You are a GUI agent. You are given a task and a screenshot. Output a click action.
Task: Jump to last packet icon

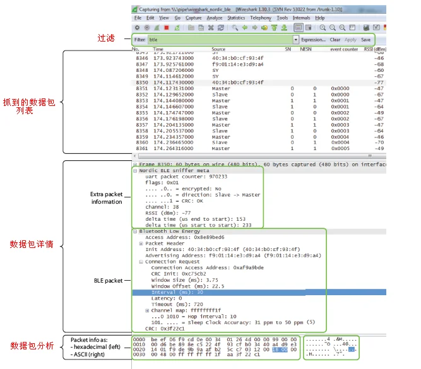[x=284, y=28]
